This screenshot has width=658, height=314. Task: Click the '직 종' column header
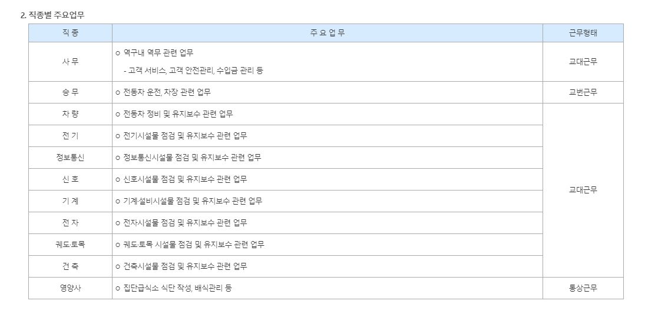(x=70, y=33)
